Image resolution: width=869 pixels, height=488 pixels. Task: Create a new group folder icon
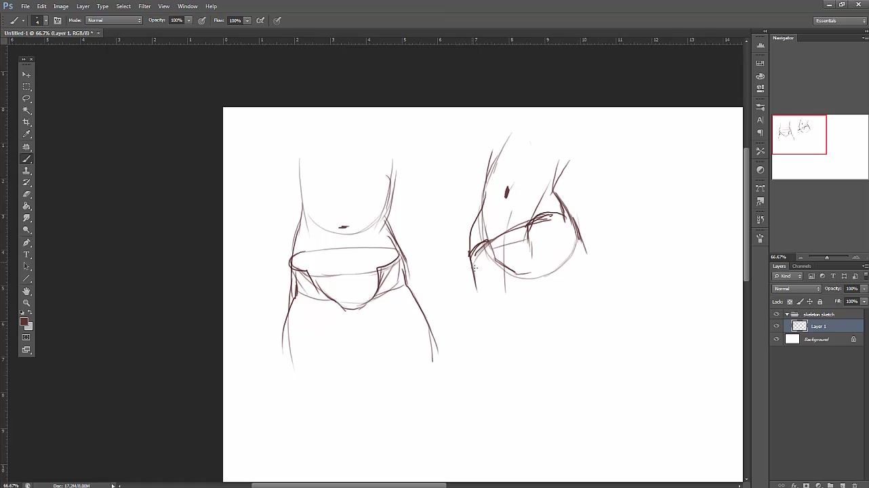click(830, 485)
